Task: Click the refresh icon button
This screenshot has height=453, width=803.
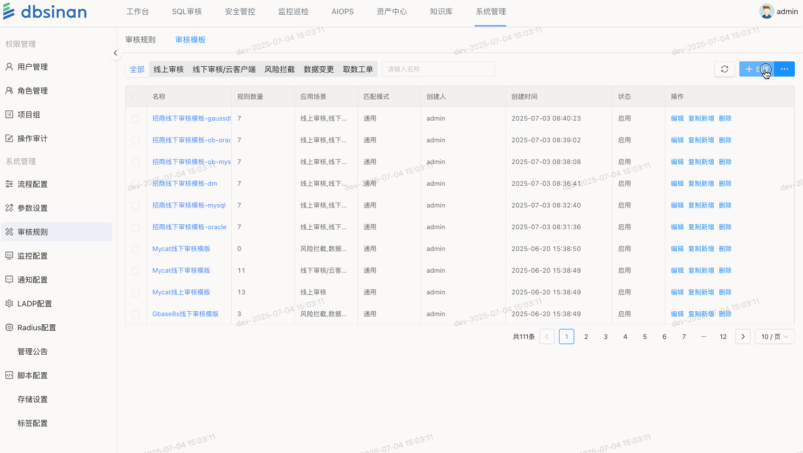Action: click(725, 69)
